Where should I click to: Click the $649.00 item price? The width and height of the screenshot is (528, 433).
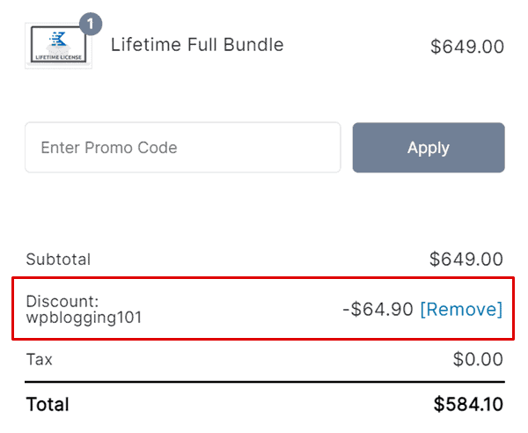[467, 47]
